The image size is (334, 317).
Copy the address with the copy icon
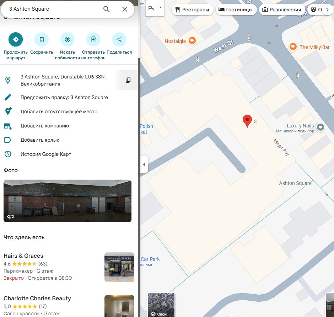pos(128,80)
